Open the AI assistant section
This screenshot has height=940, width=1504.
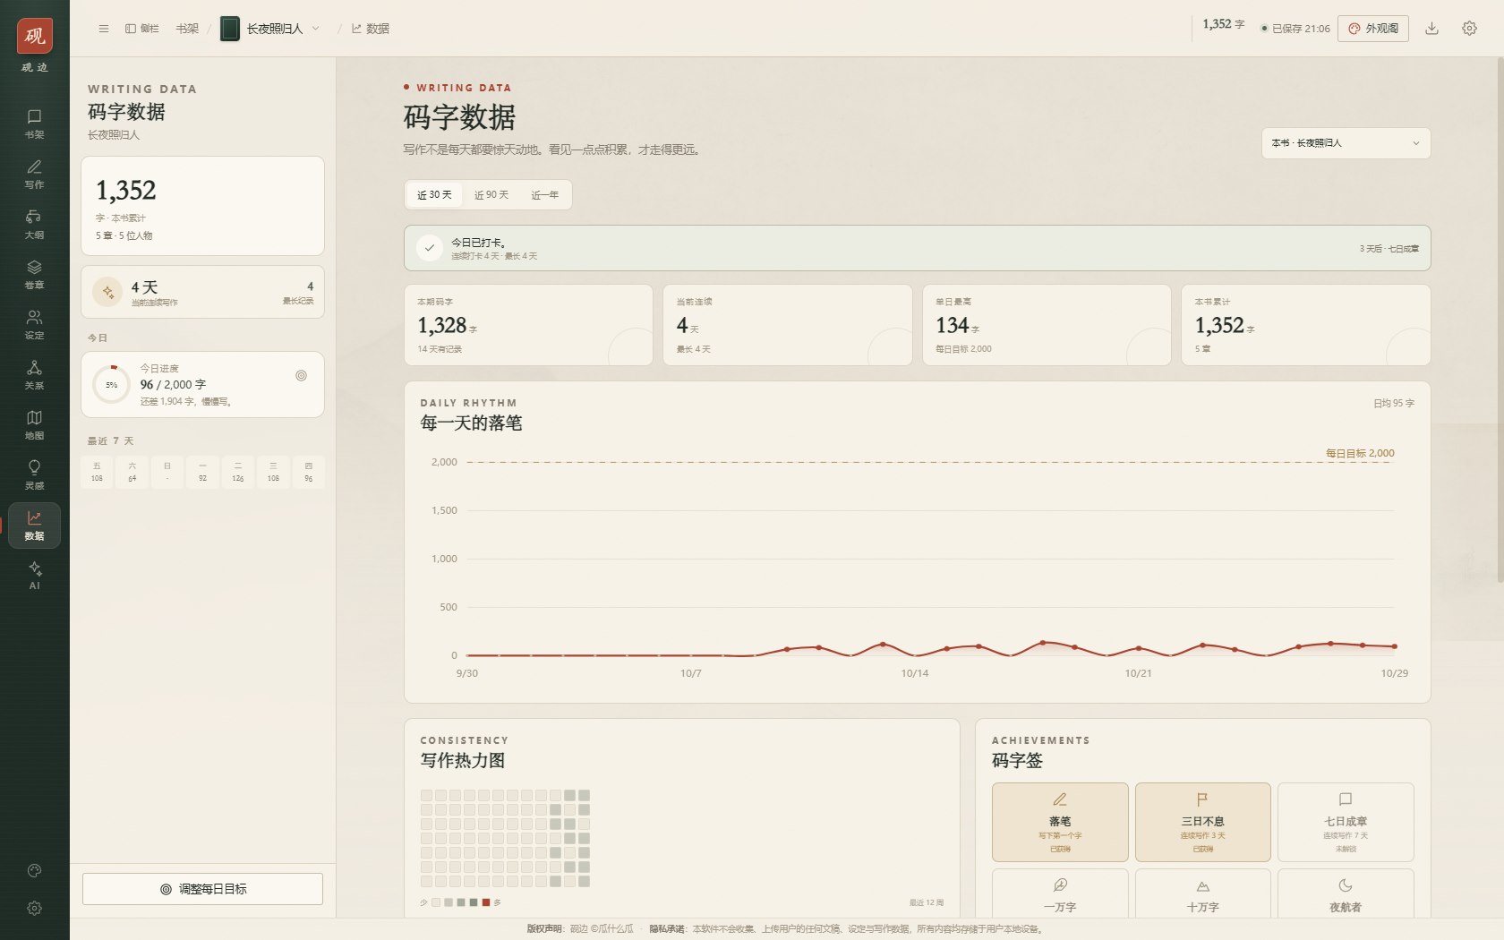pos(34,575)
